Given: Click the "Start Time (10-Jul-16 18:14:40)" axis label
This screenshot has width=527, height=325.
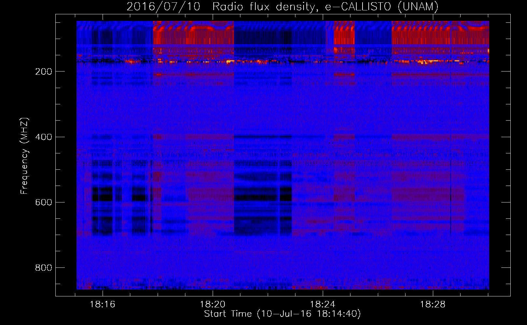Looking at the screenshot, I should (282, 314).
